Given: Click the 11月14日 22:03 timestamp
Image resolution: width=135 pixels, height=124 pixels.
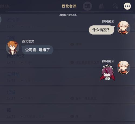Looking at the screenshot, I should pyautogui.click(x=68, y=15).
